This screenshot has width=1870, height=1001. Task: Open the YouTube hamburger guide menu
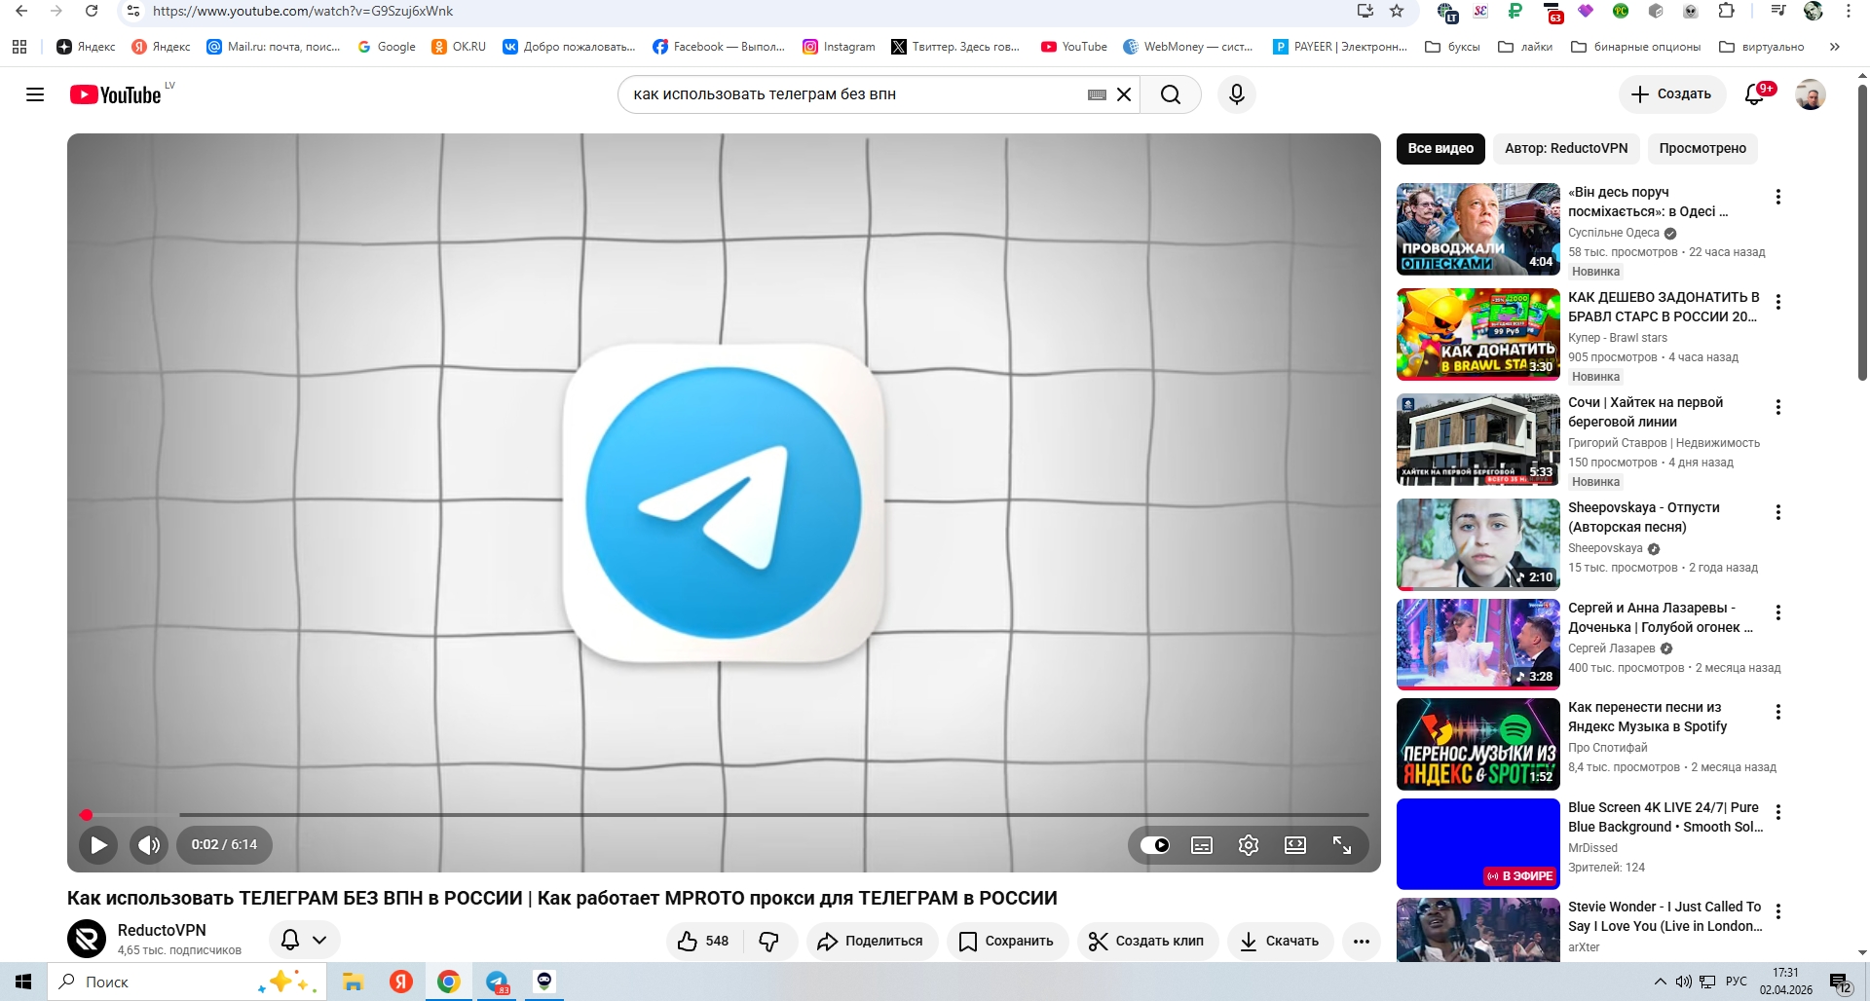click(x=35, y=94)
